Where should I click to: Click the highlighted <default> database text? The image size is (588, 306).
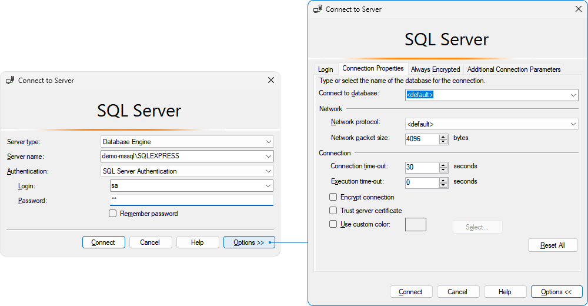coord(420,95)
